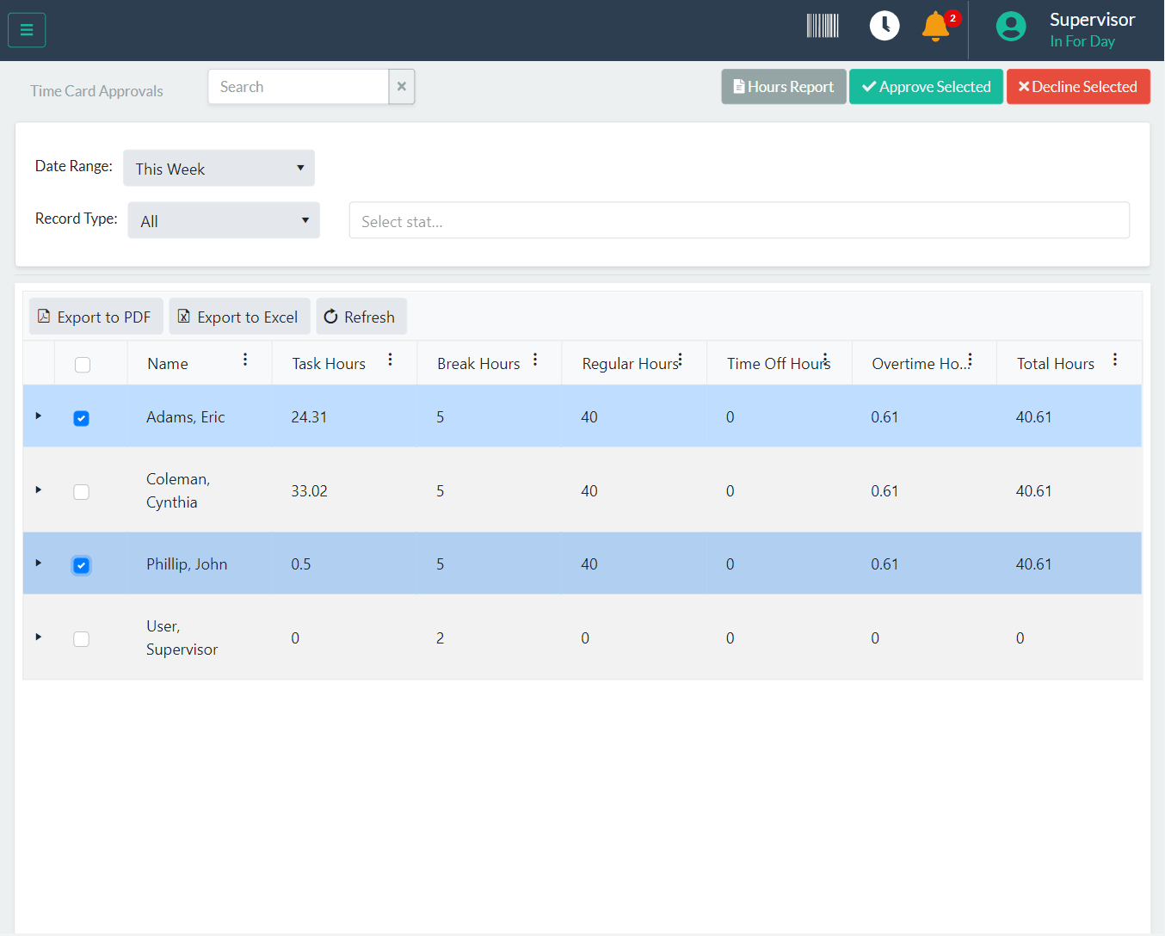Uncheck the Adams, Eric row checkbox
This screenshot has height=936, width=1165.
pos(81,418)
